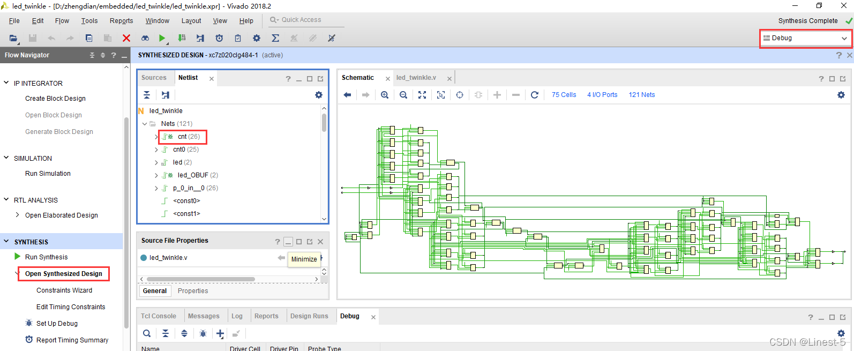This screenshot has width=854, height=351.
Task: Click the copy document icon in main toolbar
Action: [89, 38]
